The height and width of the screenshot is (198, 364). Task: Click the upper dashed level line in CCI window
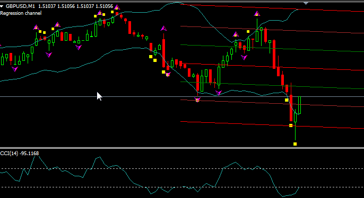[182, 168]
